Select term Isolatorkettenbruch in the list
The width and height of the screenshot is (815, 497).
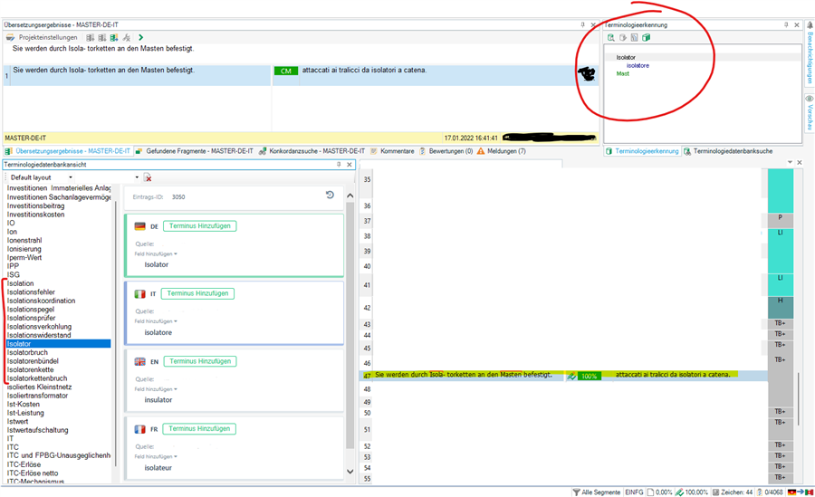coord(37,378)
